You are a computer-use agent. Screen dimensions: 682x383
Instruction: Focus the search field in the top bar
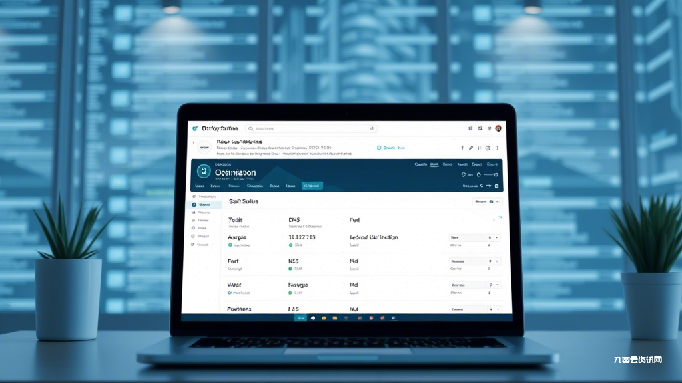(x=311, y=128)
